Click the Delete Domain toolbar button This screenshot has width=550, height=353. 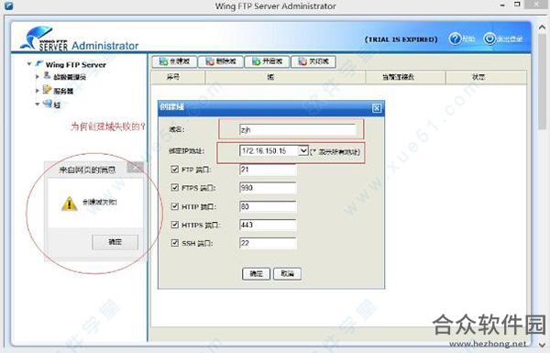[x=220, y=61]
